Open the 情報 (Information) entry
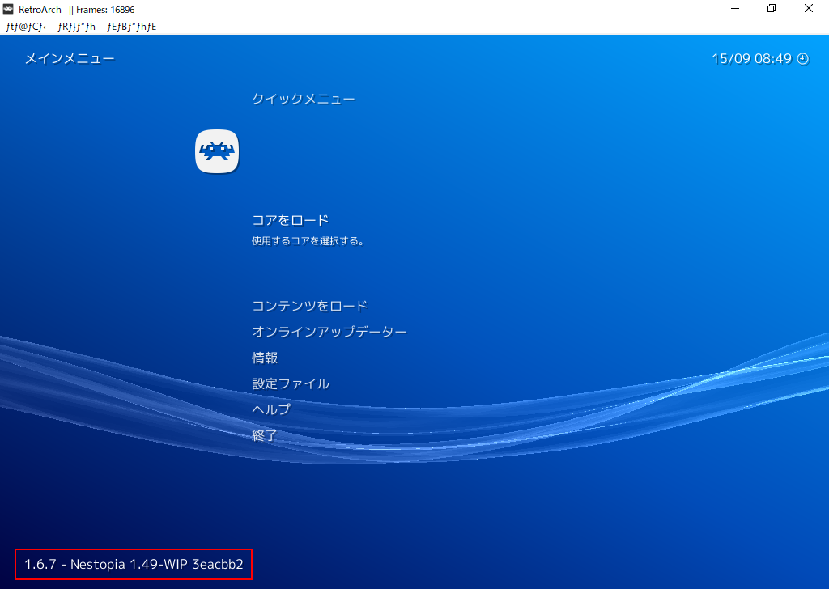 265,358
